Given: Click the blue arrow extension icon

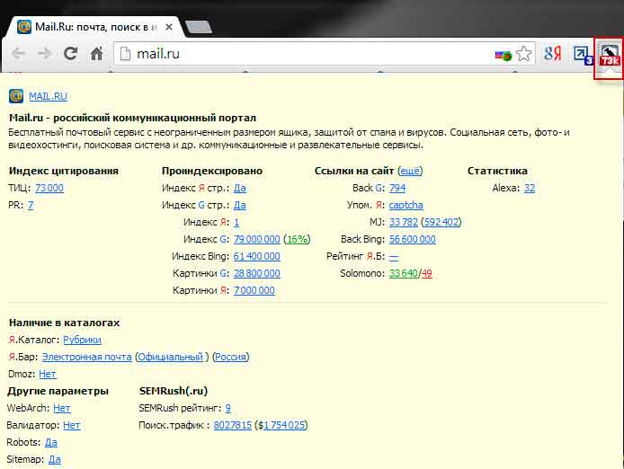Looking at the screenshot, I should [x=583, y=56].
